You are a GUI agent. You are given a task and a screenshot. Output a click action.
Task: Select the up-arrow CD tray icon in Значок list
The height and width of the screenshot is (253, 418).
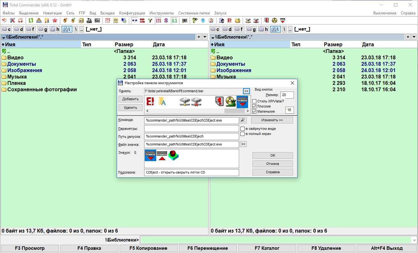162,155
